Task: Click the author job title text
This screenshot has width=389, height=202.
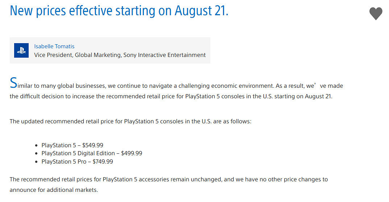Action: pos(120,55)
